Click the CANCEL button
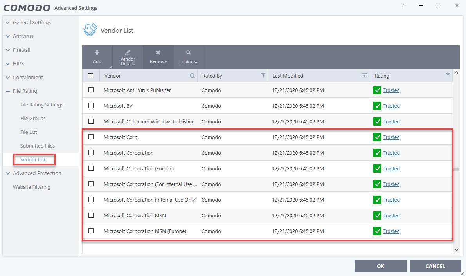Screen dimensions: 466x276 [x=435, y=266]
